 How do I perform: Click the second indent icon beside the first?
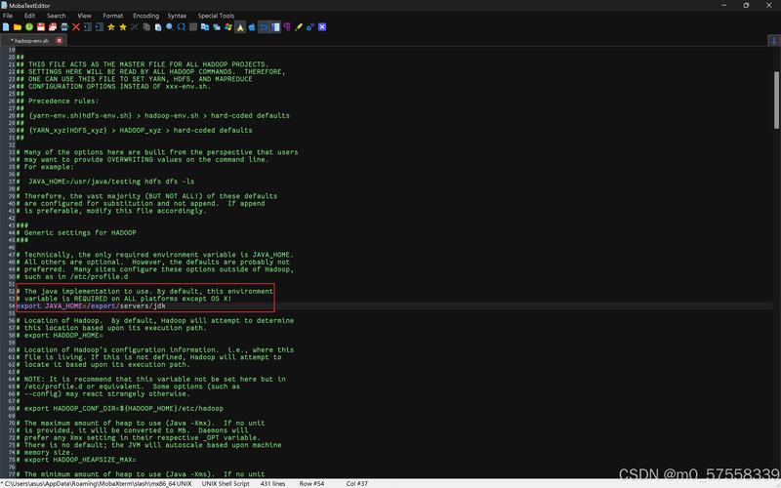100,27
